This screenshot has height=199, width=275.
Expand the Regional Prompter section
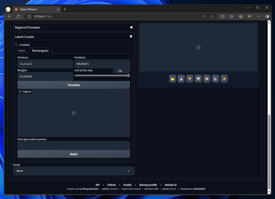(x=73, y=28)
